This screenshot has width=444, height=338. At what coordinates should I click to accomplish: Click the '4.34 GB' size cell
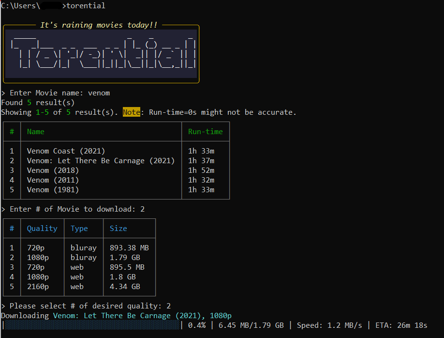(125, 287)
